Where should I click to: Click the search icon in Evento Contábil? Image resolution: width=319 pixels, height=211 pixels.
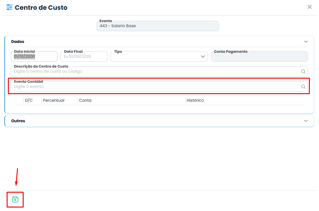click(303, 87)
